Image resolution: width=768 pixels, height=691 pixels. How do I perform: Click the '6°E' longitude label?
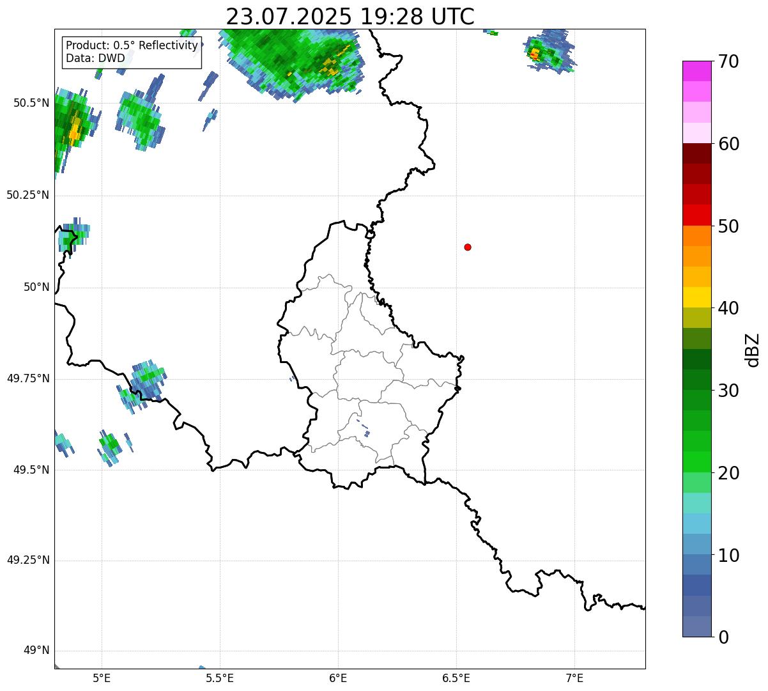pyautogui.click(x=338, y=678)
